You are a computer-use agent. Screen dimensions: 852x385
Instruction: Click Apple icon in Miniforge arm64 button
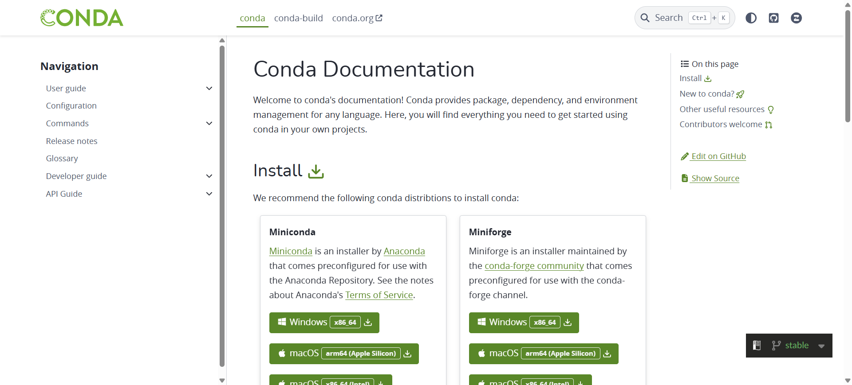(481, 353)
